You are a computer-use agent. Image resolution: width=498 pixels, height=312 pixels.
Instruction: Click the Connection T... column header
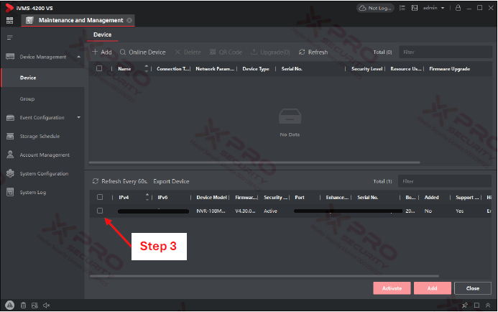[172, 68]
